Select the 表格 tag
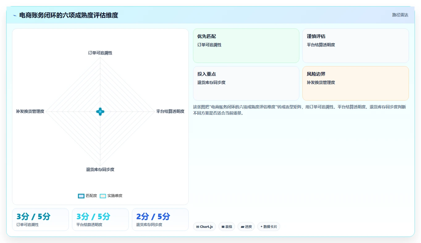 pyautogui.click(x=227, y=227)
